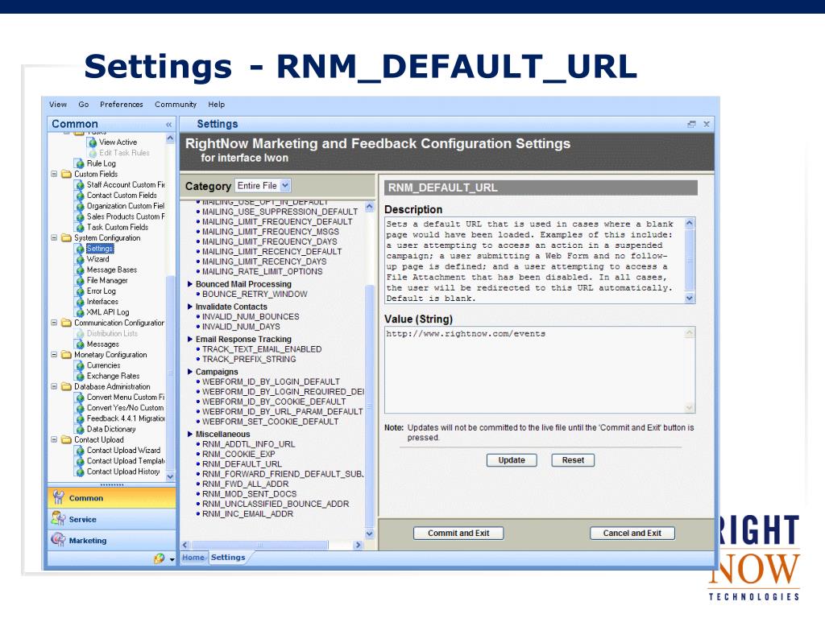
Task: Select RNM_FWD_ALL_ADDR setting
Action: 245,484
